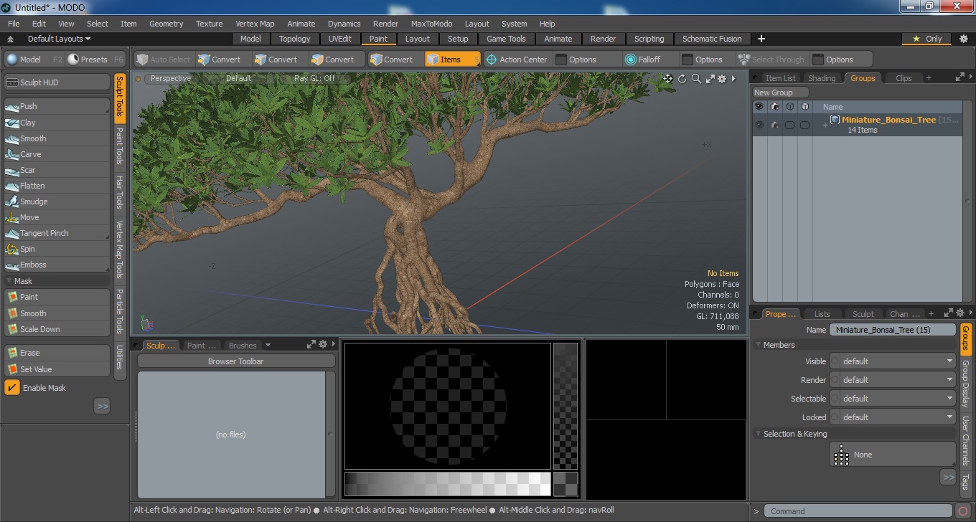Choose the mask Scale Down tool
Screen dimensions: 976x522
(x=57, y=329)
